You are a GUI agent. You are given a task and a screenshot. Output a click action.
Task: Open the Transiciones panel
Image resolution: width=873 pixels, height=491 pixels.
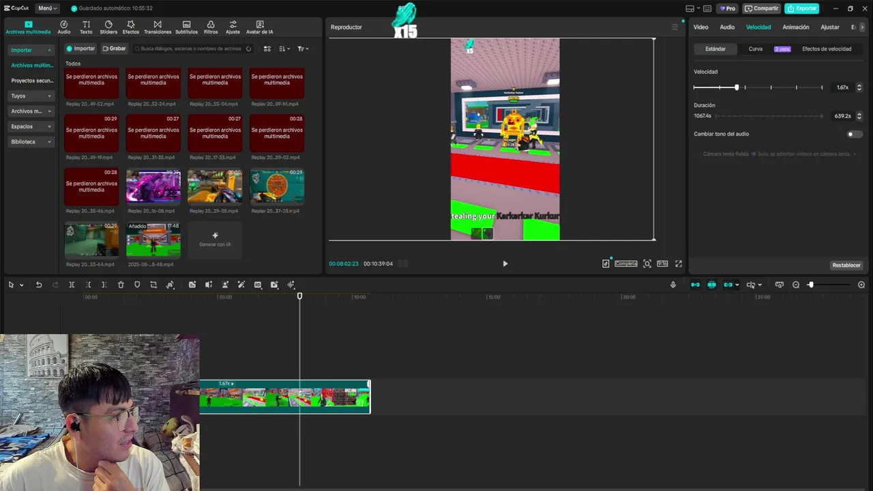point(158,27)
